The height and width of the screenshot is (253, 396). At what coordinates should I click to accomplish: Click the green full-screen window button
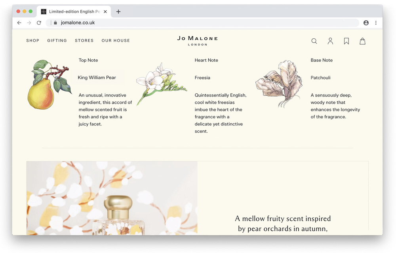(x=30, y=11)
